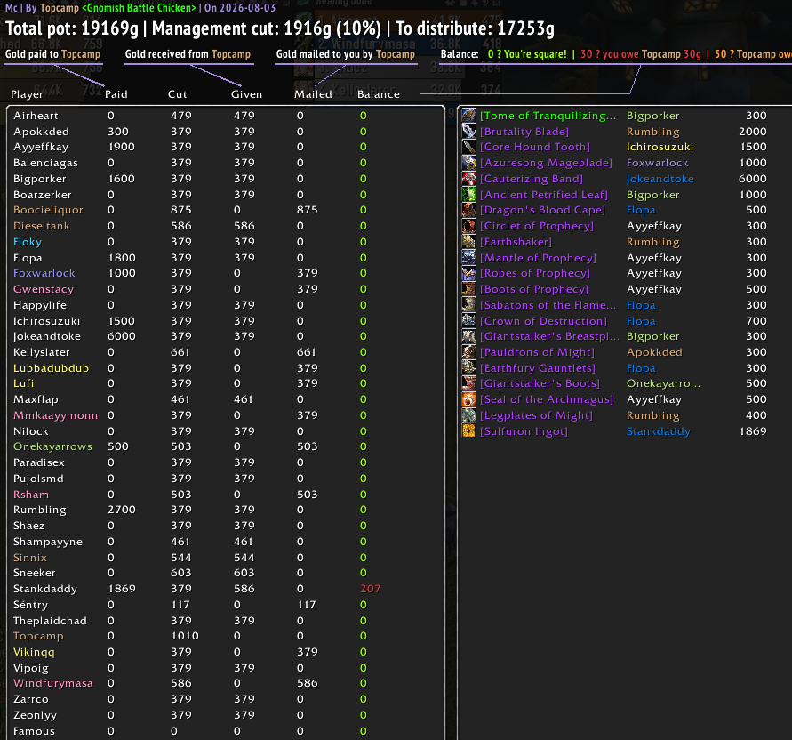Click the 2700 paid value for Rumbling
The width and height of the screenshot is (792, 740).
coord(122,510)
